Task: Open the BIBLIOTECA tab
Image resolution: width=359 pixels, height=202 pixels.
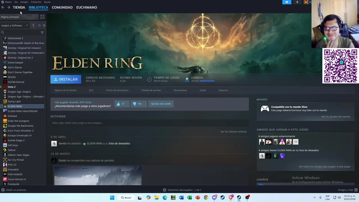Action: [x=38, y=7]
